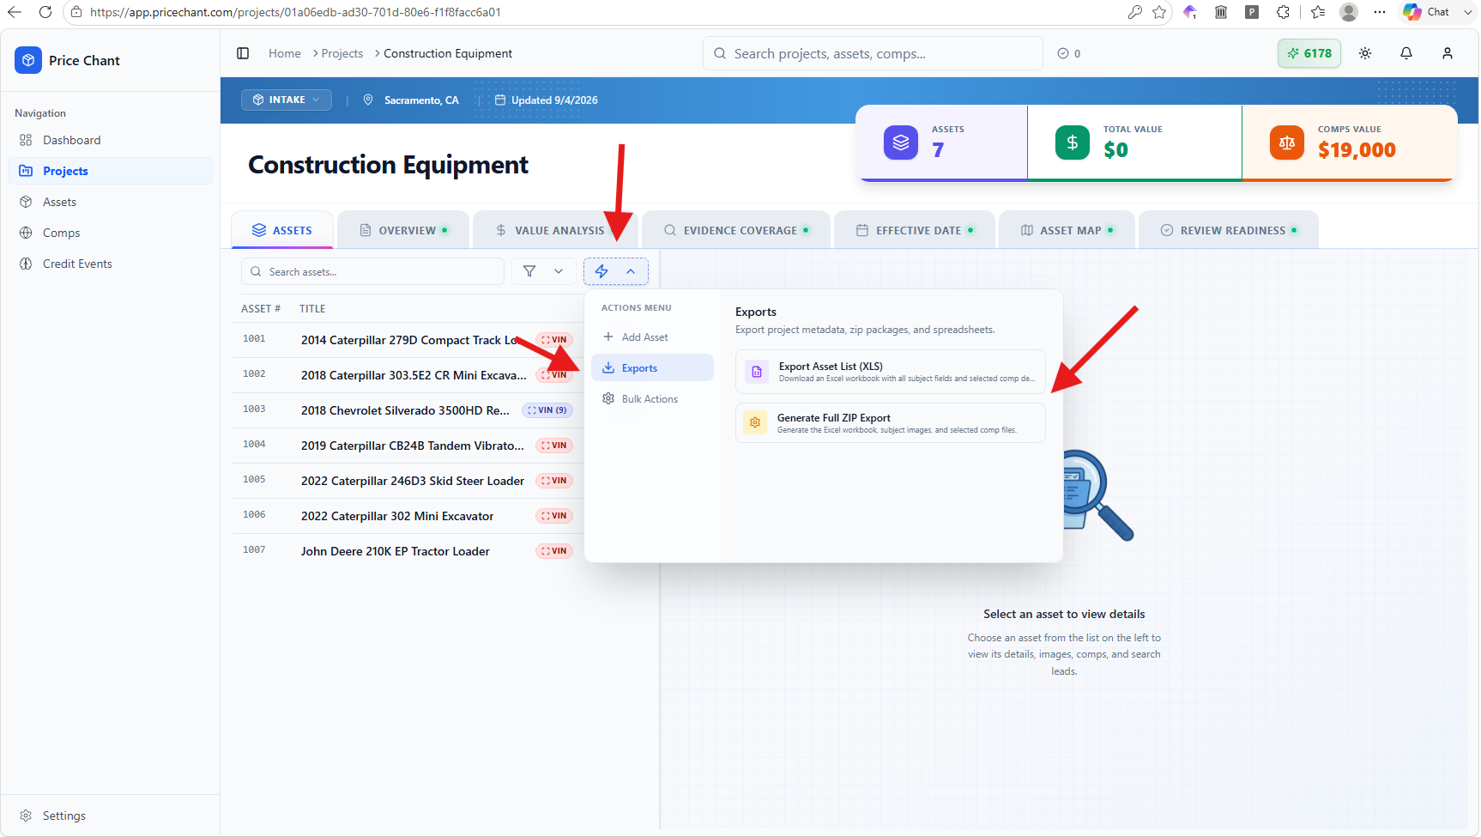Open Credit Events in navigation sidebar
This screenshot has width=1481, height=837.
point(111,264)
